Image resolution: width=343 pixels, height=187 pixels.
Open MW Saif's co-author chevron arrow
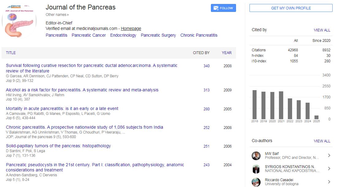tap(329, 155)
